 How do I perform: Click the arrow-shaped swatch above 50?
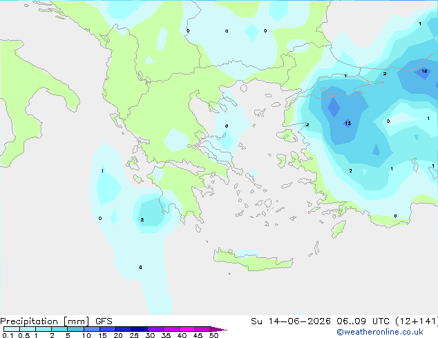pyautogui.click(x=219, y=329)
